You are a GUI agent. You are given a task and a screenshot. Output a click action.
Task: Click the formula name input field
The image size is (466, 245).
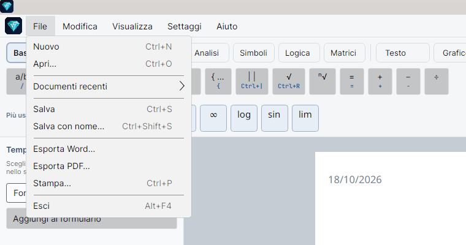pos(17,193)
